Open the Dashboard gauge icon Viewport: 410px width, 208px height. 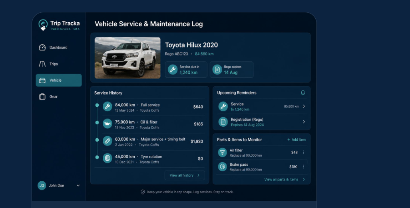tap(42, 47)
